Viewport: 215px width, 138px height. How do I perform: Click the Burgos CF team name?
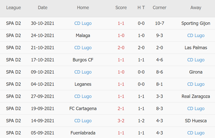tap(83, 60)
